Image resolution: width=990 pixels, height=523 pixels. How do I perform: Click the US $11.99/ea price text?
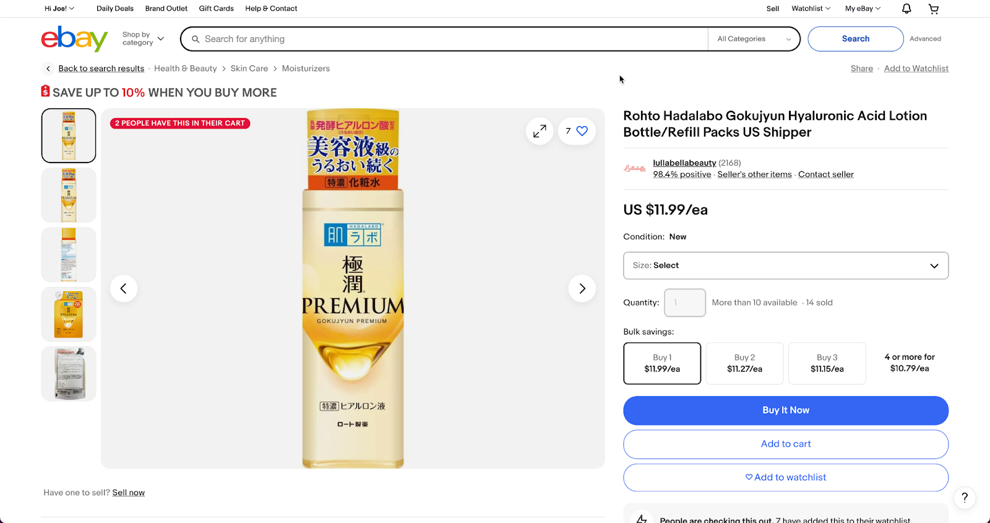665,210
